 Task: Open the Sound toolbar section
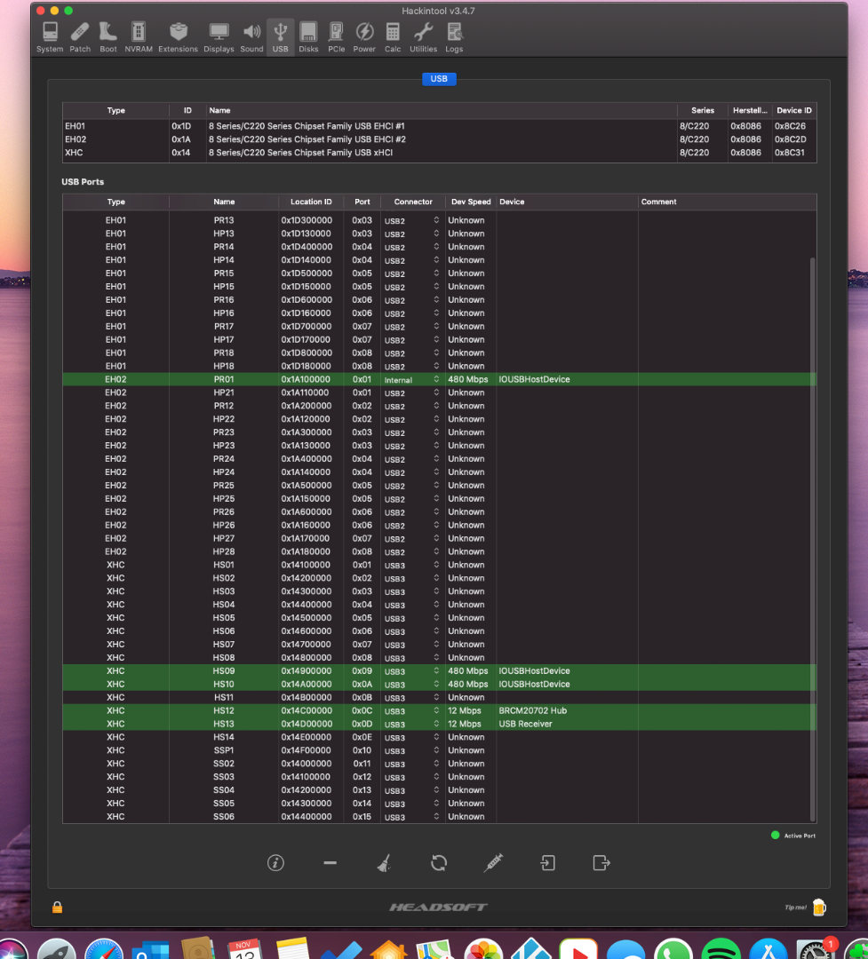pos(251,37)
